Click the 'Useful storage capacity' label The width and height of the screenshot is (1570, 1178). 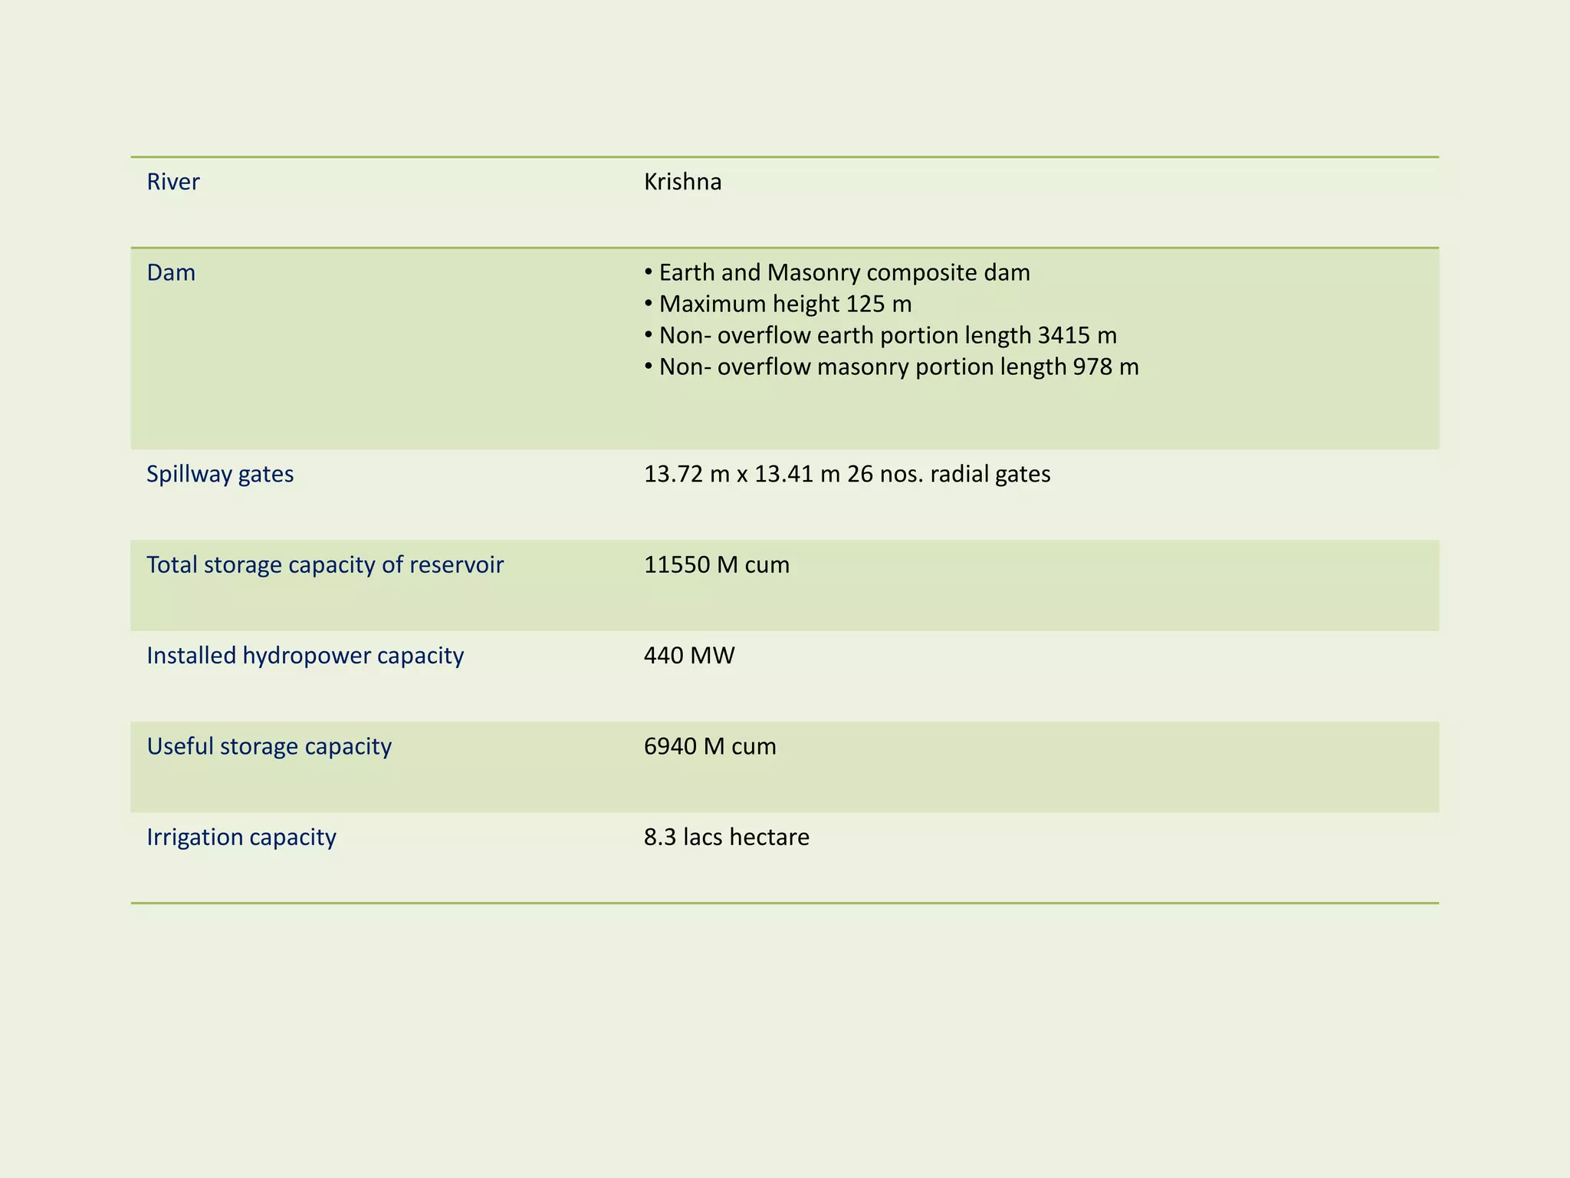pos(269,746)
